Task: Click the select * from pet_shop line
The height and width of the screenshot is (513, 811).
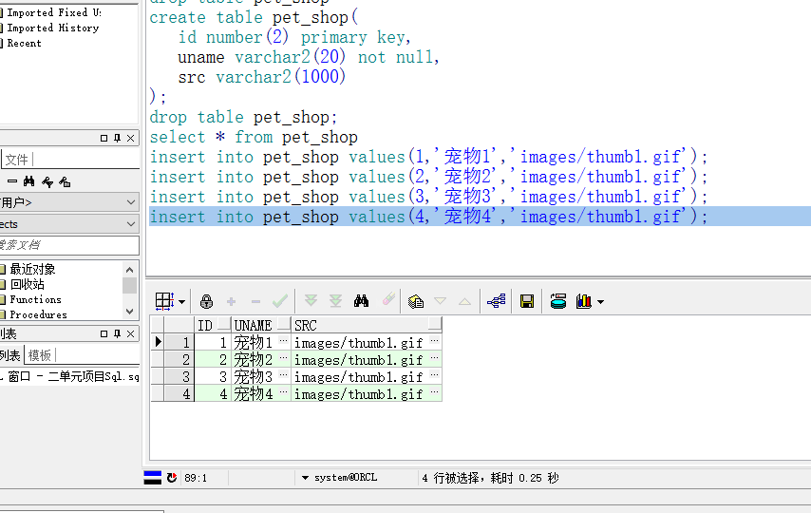Action: pos(254,137)
